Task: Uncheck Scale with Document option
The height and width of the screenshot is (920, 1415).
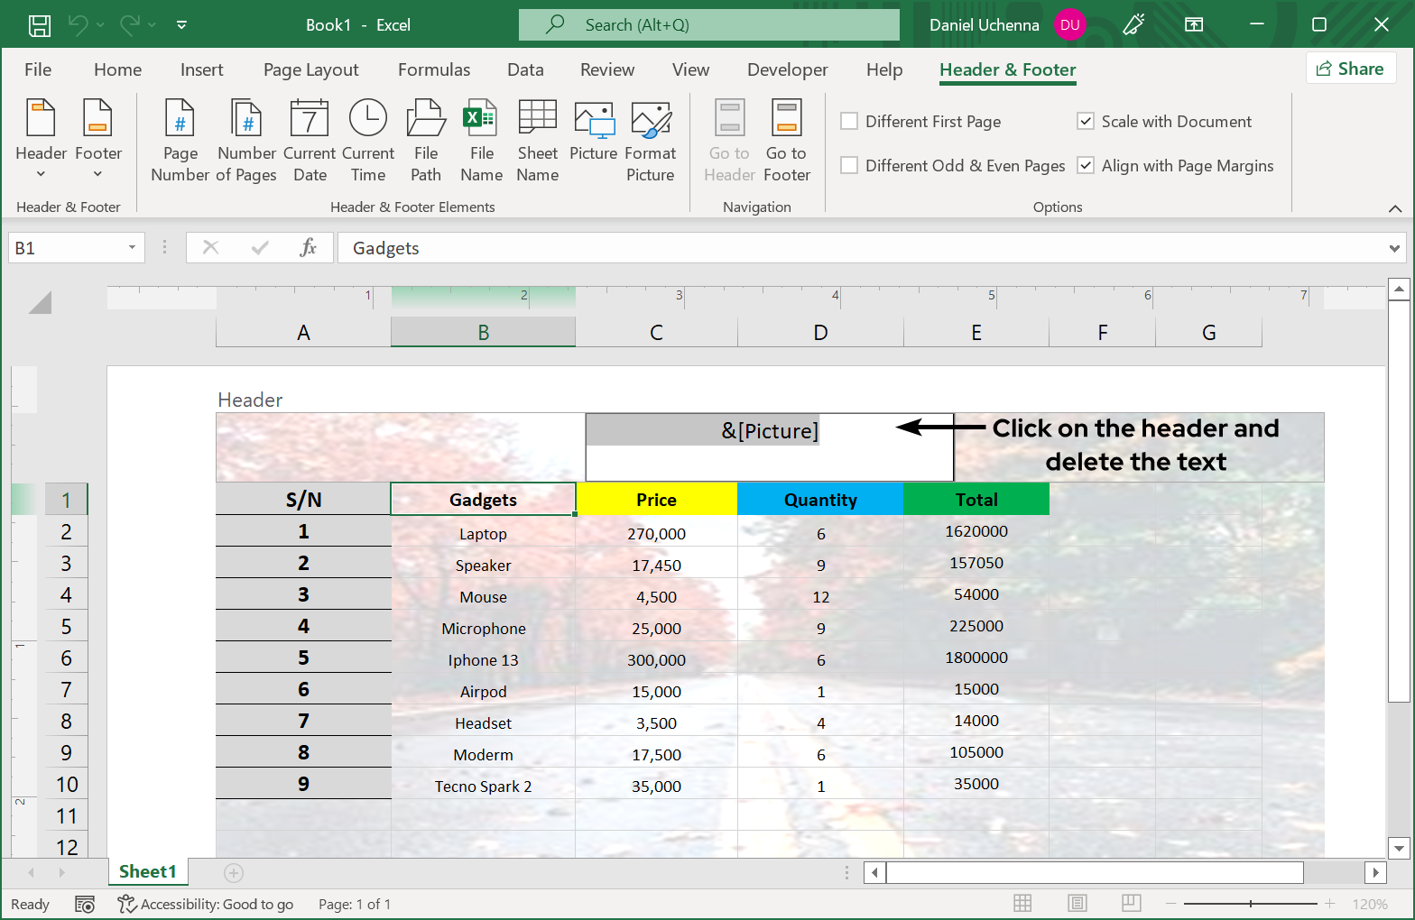Action: pyautogui.click(x=1086, y=122)
